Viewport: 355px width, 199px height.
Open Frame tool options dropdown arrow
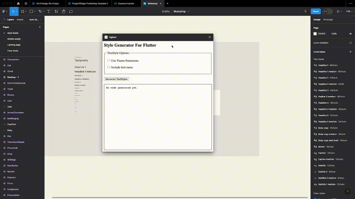[x=26, y=11]
